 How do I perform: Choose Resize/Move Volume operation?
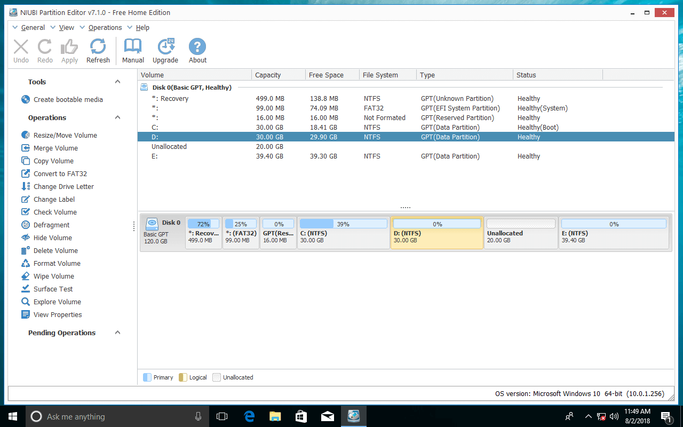coord(59,135)
